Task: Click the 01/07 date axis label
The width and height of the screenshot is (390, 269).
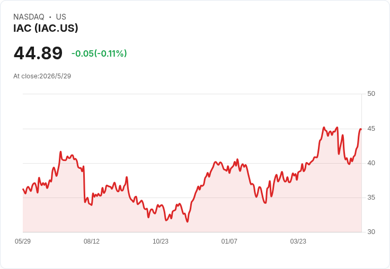Action: [x=229, y=241]
